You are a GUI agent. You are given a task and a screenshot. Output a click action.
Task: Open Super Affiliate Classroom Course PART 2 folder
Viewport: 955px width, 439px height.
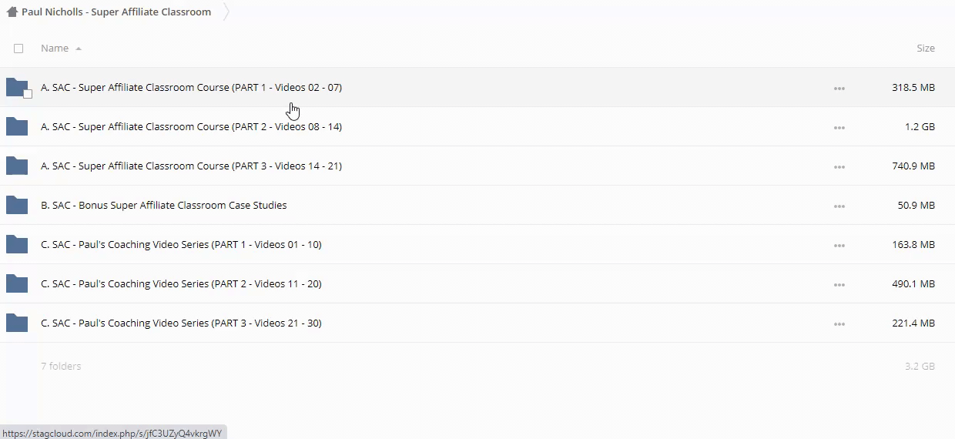[191, 126]
